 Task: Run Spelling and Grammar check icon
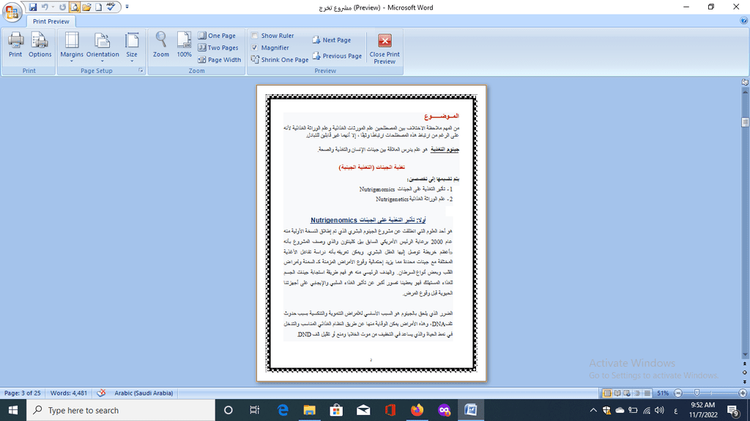tap(111, 7)
